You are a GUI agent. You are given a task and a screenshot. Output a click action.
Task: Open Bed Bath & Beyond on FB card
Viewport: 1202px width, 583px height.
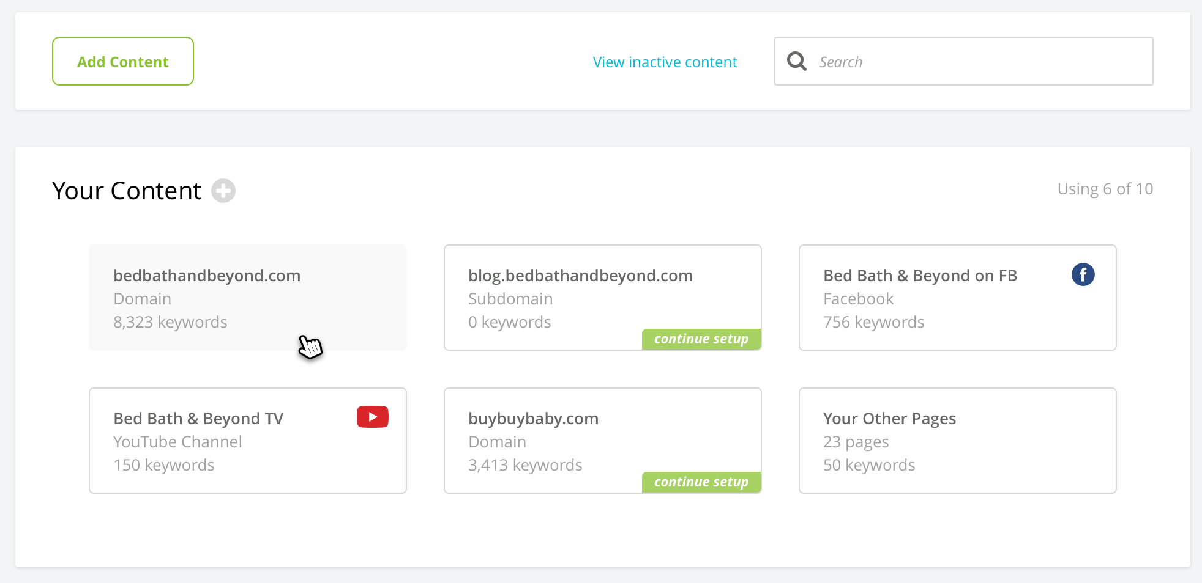coord(958,298)
